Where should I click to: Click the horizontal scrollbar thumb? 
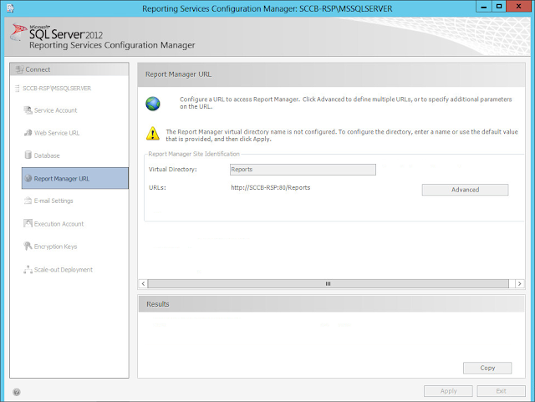[x=329, y=283]
